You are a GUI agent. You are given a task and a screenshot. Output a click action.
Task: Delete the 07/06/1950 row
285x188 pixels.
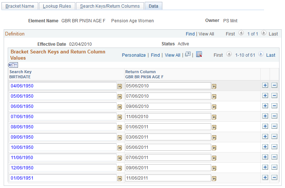[x=274, y=116]
